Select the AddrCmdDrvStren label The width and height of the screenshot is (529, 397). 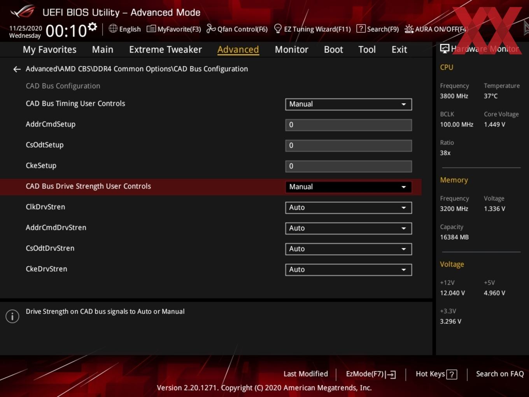pos(56,227)
